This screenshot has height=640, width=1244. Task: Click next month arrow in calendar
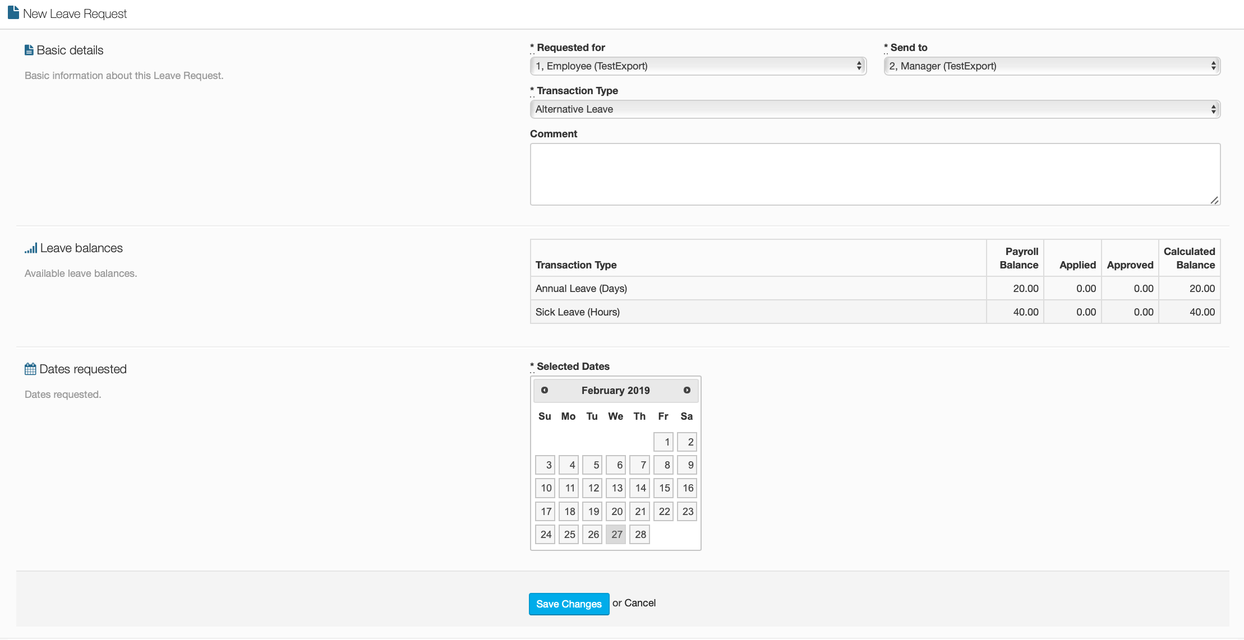[686, 390]
